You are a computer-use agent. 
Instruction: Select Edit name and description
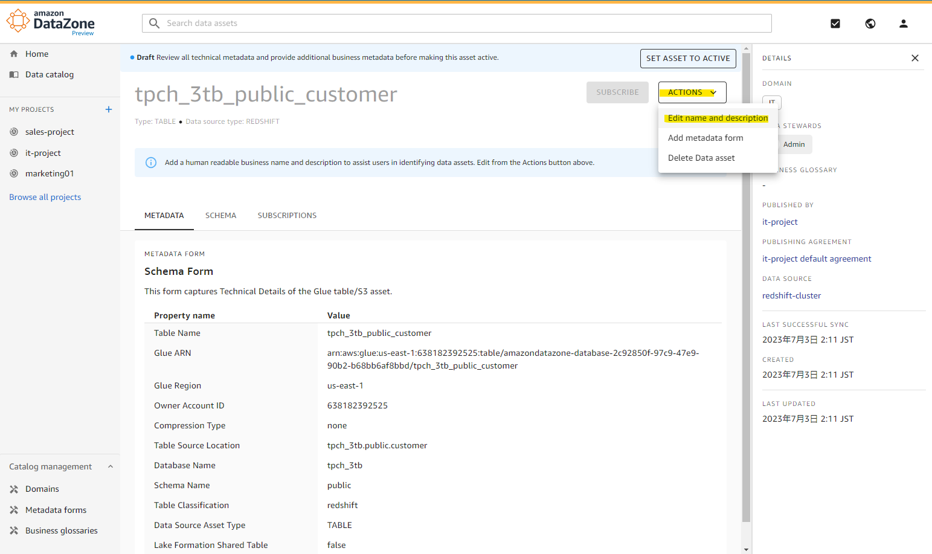click(x=718, y=118)
